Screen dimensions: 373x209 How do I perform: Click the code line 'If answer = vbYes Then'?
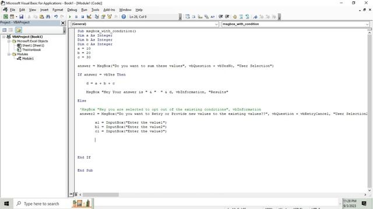(101, 75)
